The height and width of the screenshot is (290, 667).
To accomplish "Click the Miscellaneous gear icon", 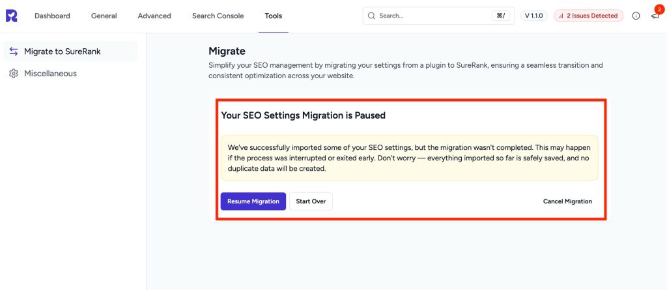I will click(14, 74).
